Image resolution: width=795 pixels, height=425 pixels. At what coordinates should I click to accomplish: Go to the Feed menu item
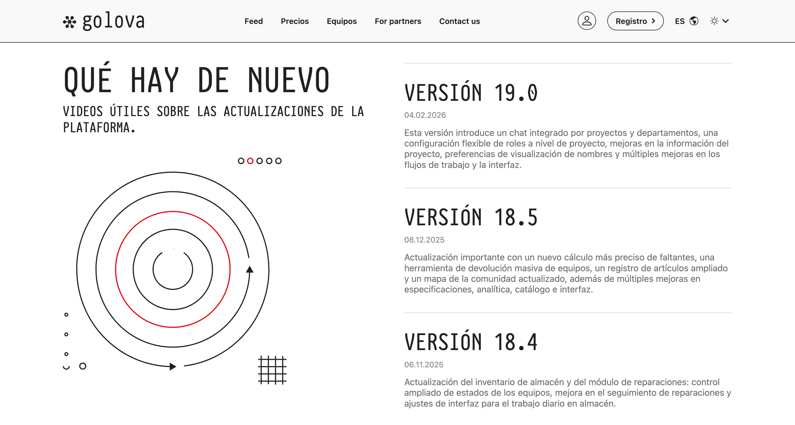coord(253,21)
